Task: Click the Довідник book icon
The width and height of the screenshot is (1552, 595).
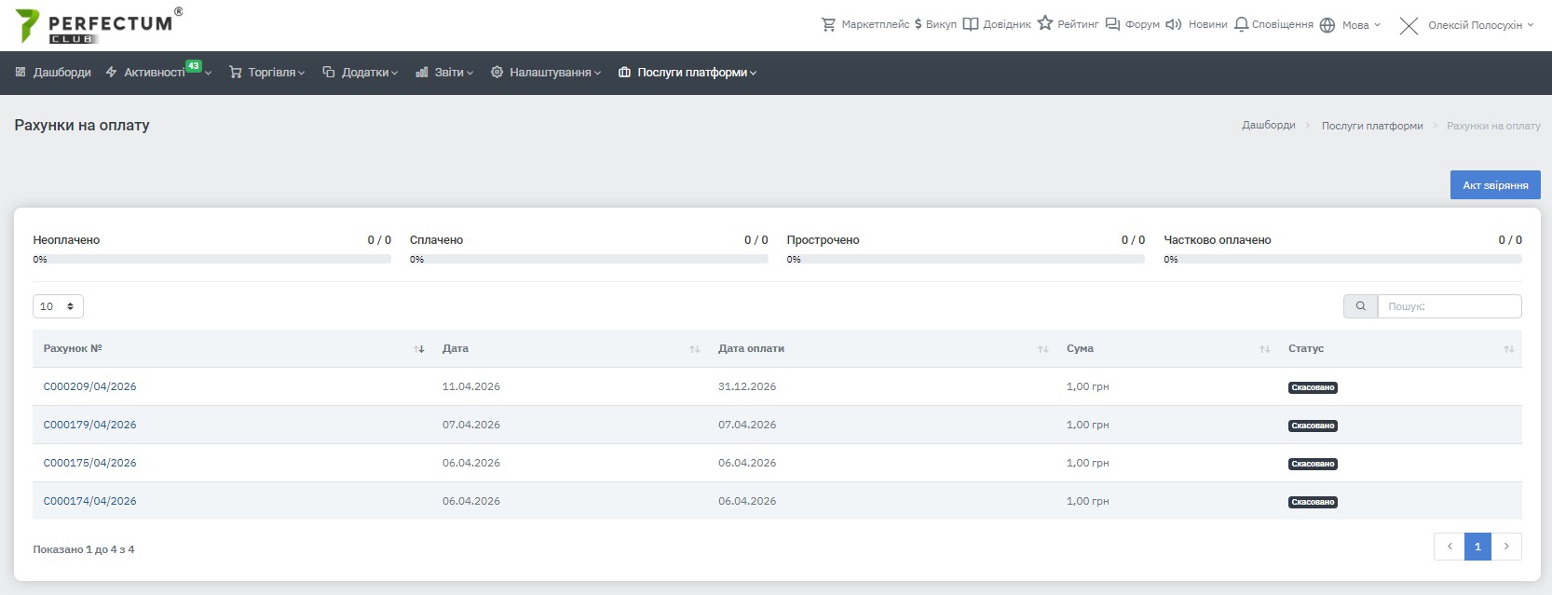Action: 970,24
